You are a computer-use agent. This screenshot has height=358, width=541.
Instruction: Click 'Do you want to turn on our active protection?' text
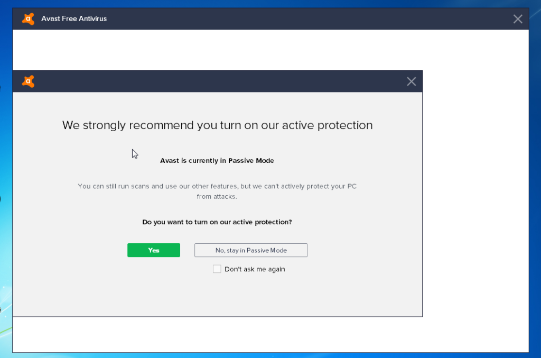tap(217, 222)
